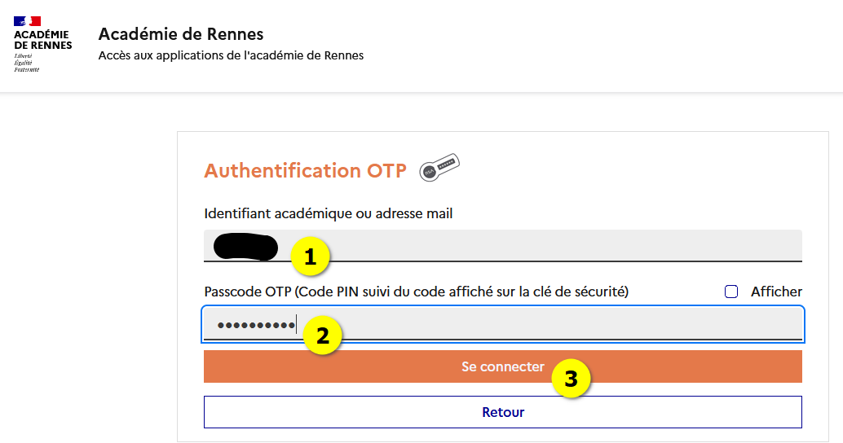The image size is (843, 443).
Task: Click the French flag emblem in the logo
Action: (27, 20)
